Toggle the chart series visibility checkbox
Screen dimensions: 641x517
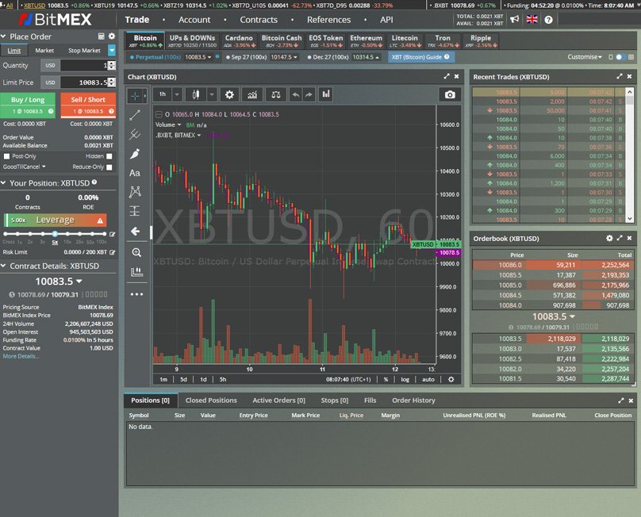159,114
